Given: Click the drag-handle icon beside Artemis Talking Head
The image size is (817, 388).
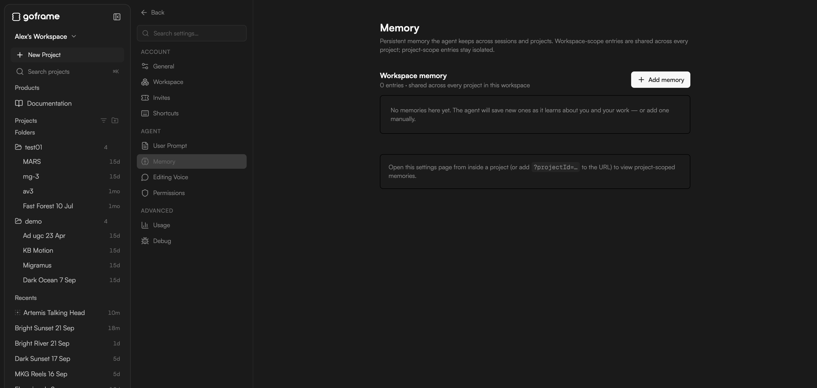Looking at the screenshot, I should [x=17, y=312].
